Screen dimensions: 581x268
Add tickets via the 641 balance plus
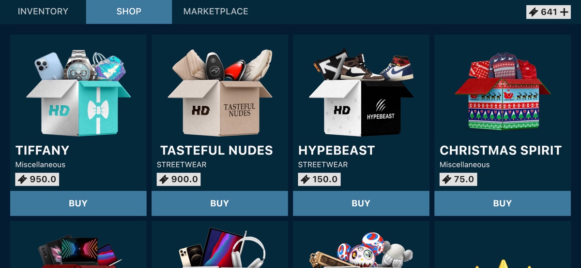pyautogui.click(x=565, y=12)
